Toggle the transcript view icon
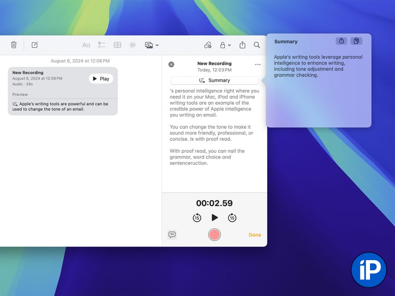Screen dimensions: 395x296 172,235
